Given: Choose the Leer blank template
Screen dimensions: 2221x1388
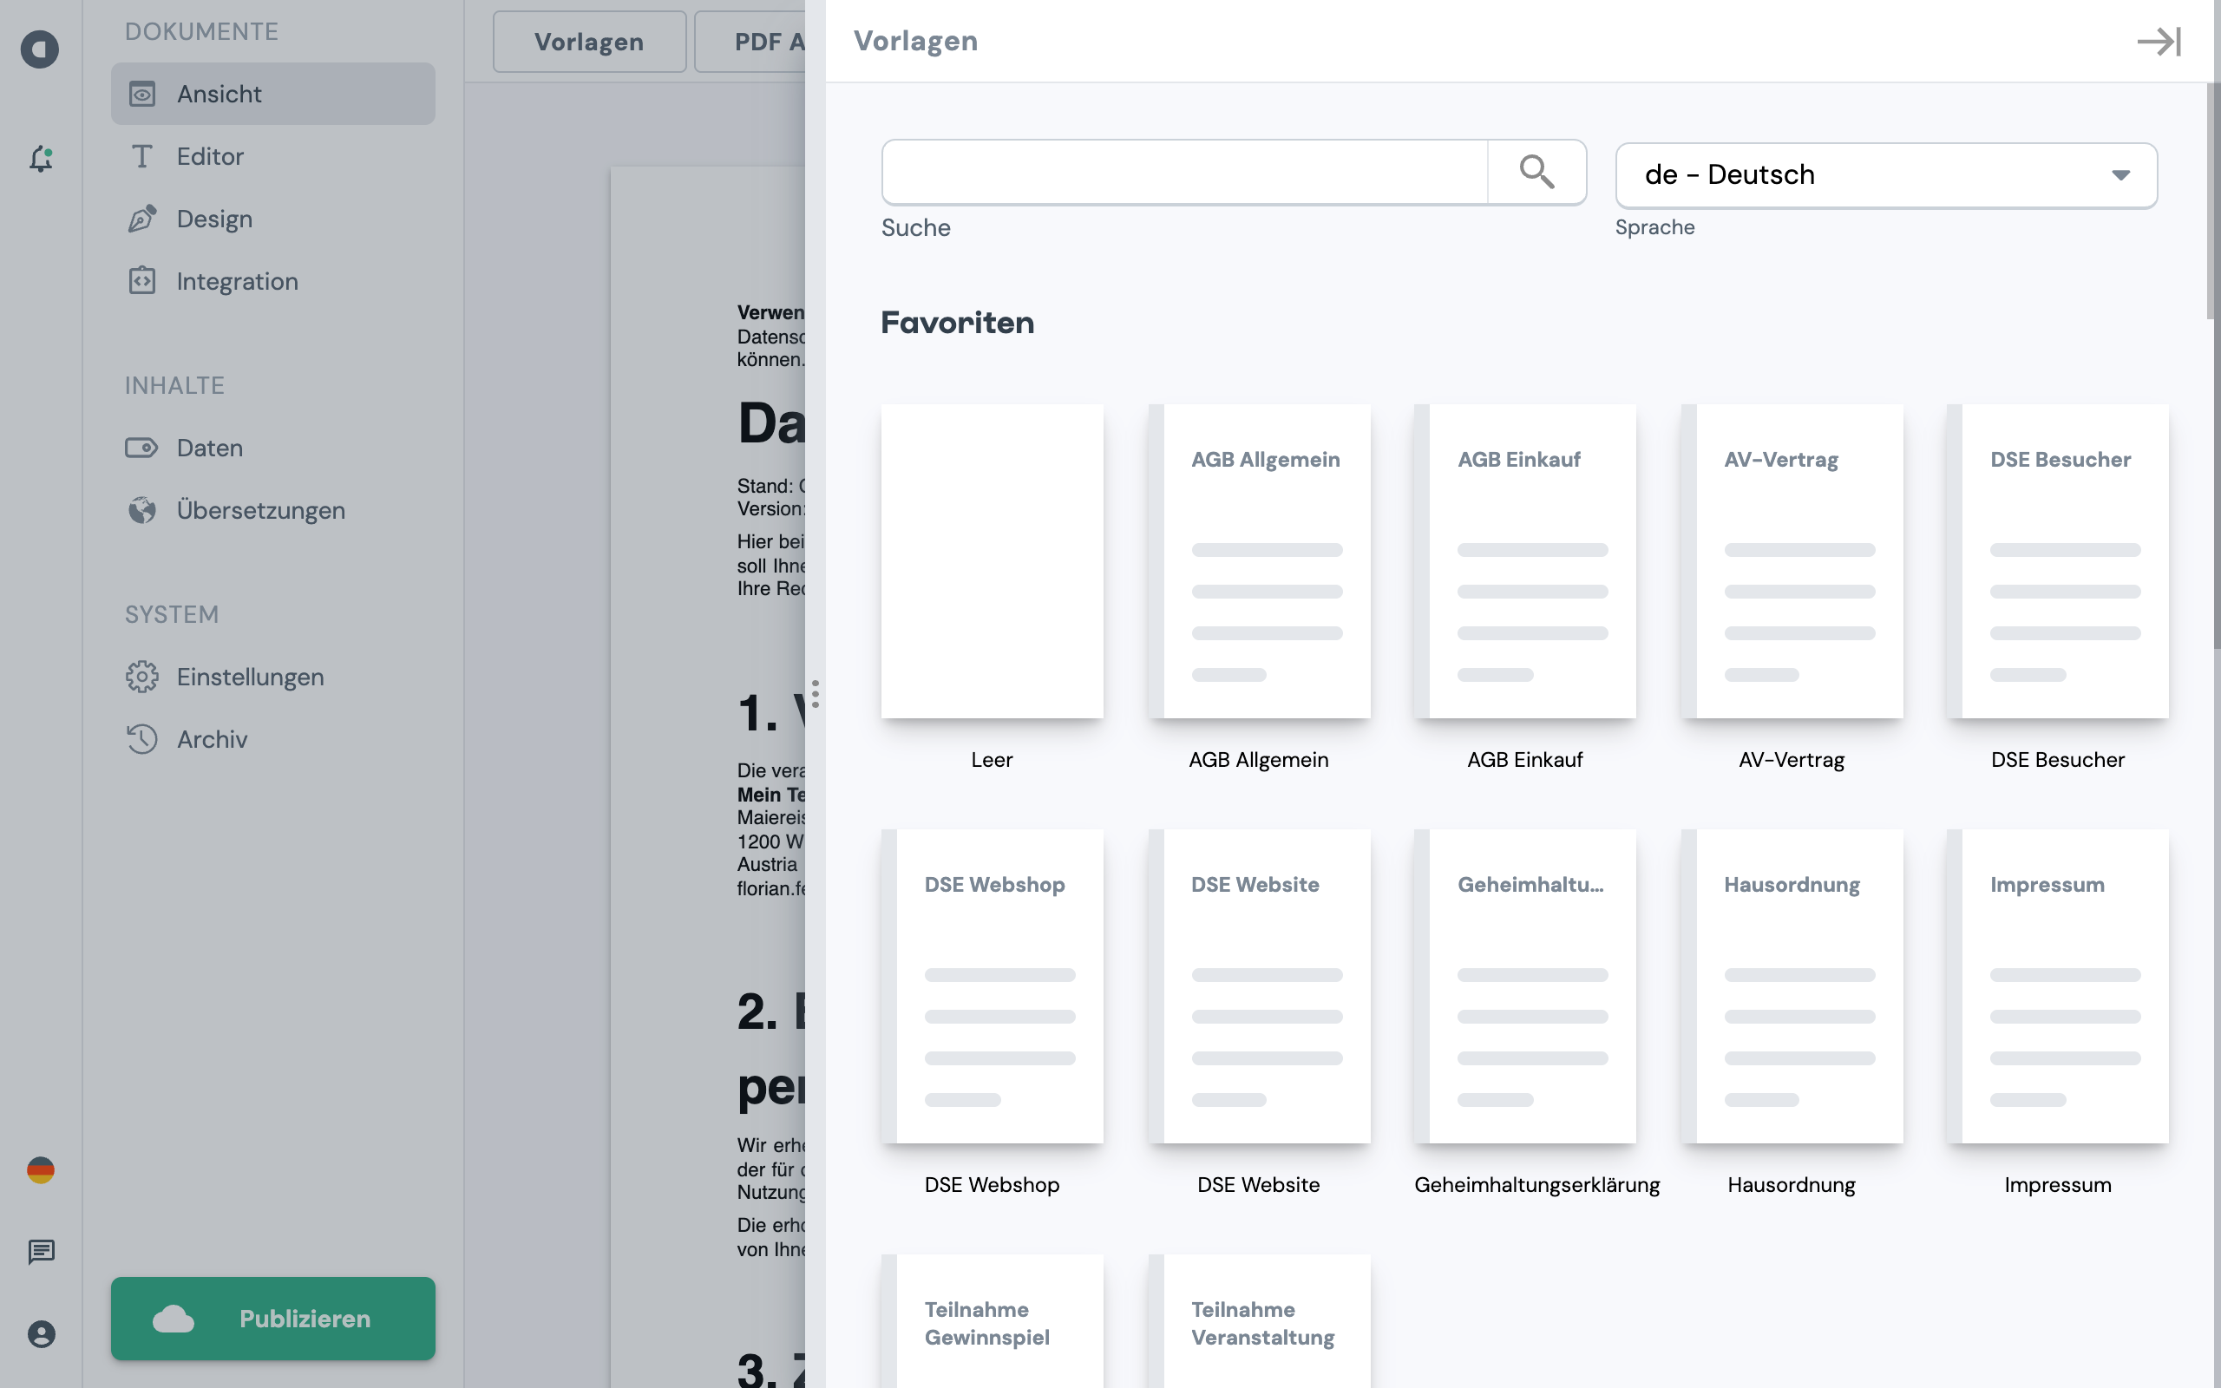Looking at the screenshot, I should (991, 562).
